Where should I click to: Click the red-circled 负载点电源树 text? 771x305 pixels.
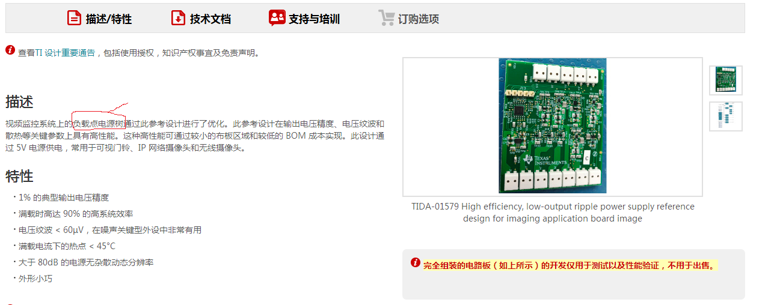pos(99,124)
